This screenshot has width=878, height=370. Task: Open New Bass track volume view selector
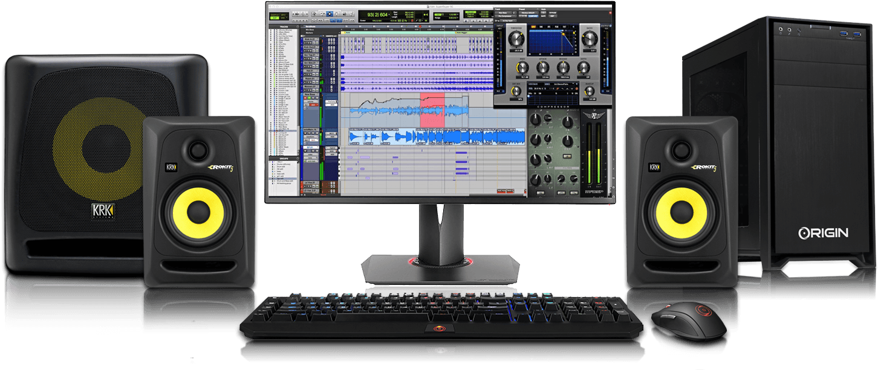(311, 101)
